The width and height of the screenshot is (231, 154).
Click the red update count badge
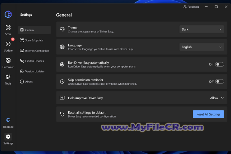pos(13,39)
